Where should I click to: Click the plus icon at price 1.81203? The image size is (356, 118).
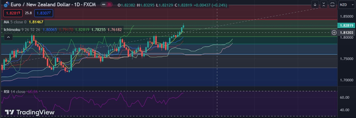[334, 32]
